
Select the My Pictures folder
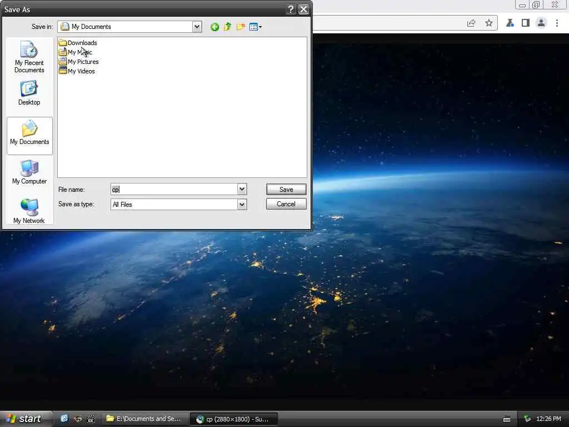[x=79, y=62]
